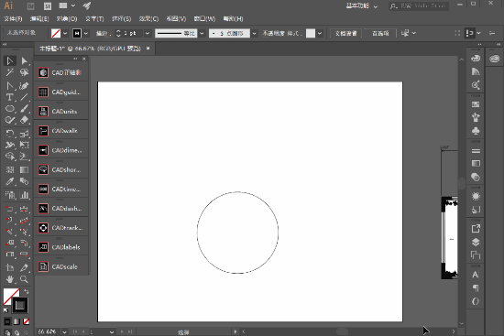Open the artboard navigation dropdown

pyautogui.click(x=112, y=331)
